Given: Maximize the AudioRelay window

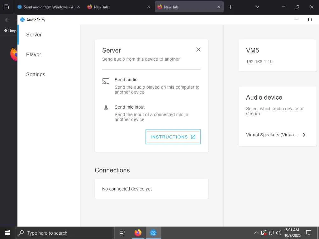Looking at the screenshot, I should tap(310, 20).
